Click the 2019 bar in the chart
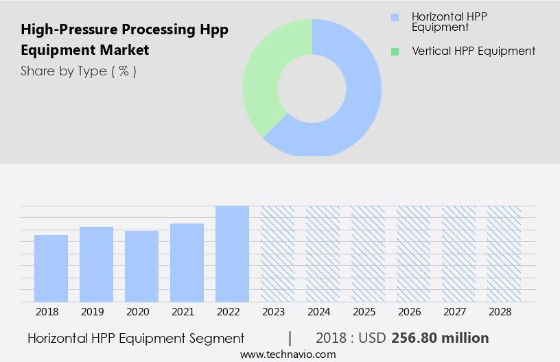 coord(97,264)
